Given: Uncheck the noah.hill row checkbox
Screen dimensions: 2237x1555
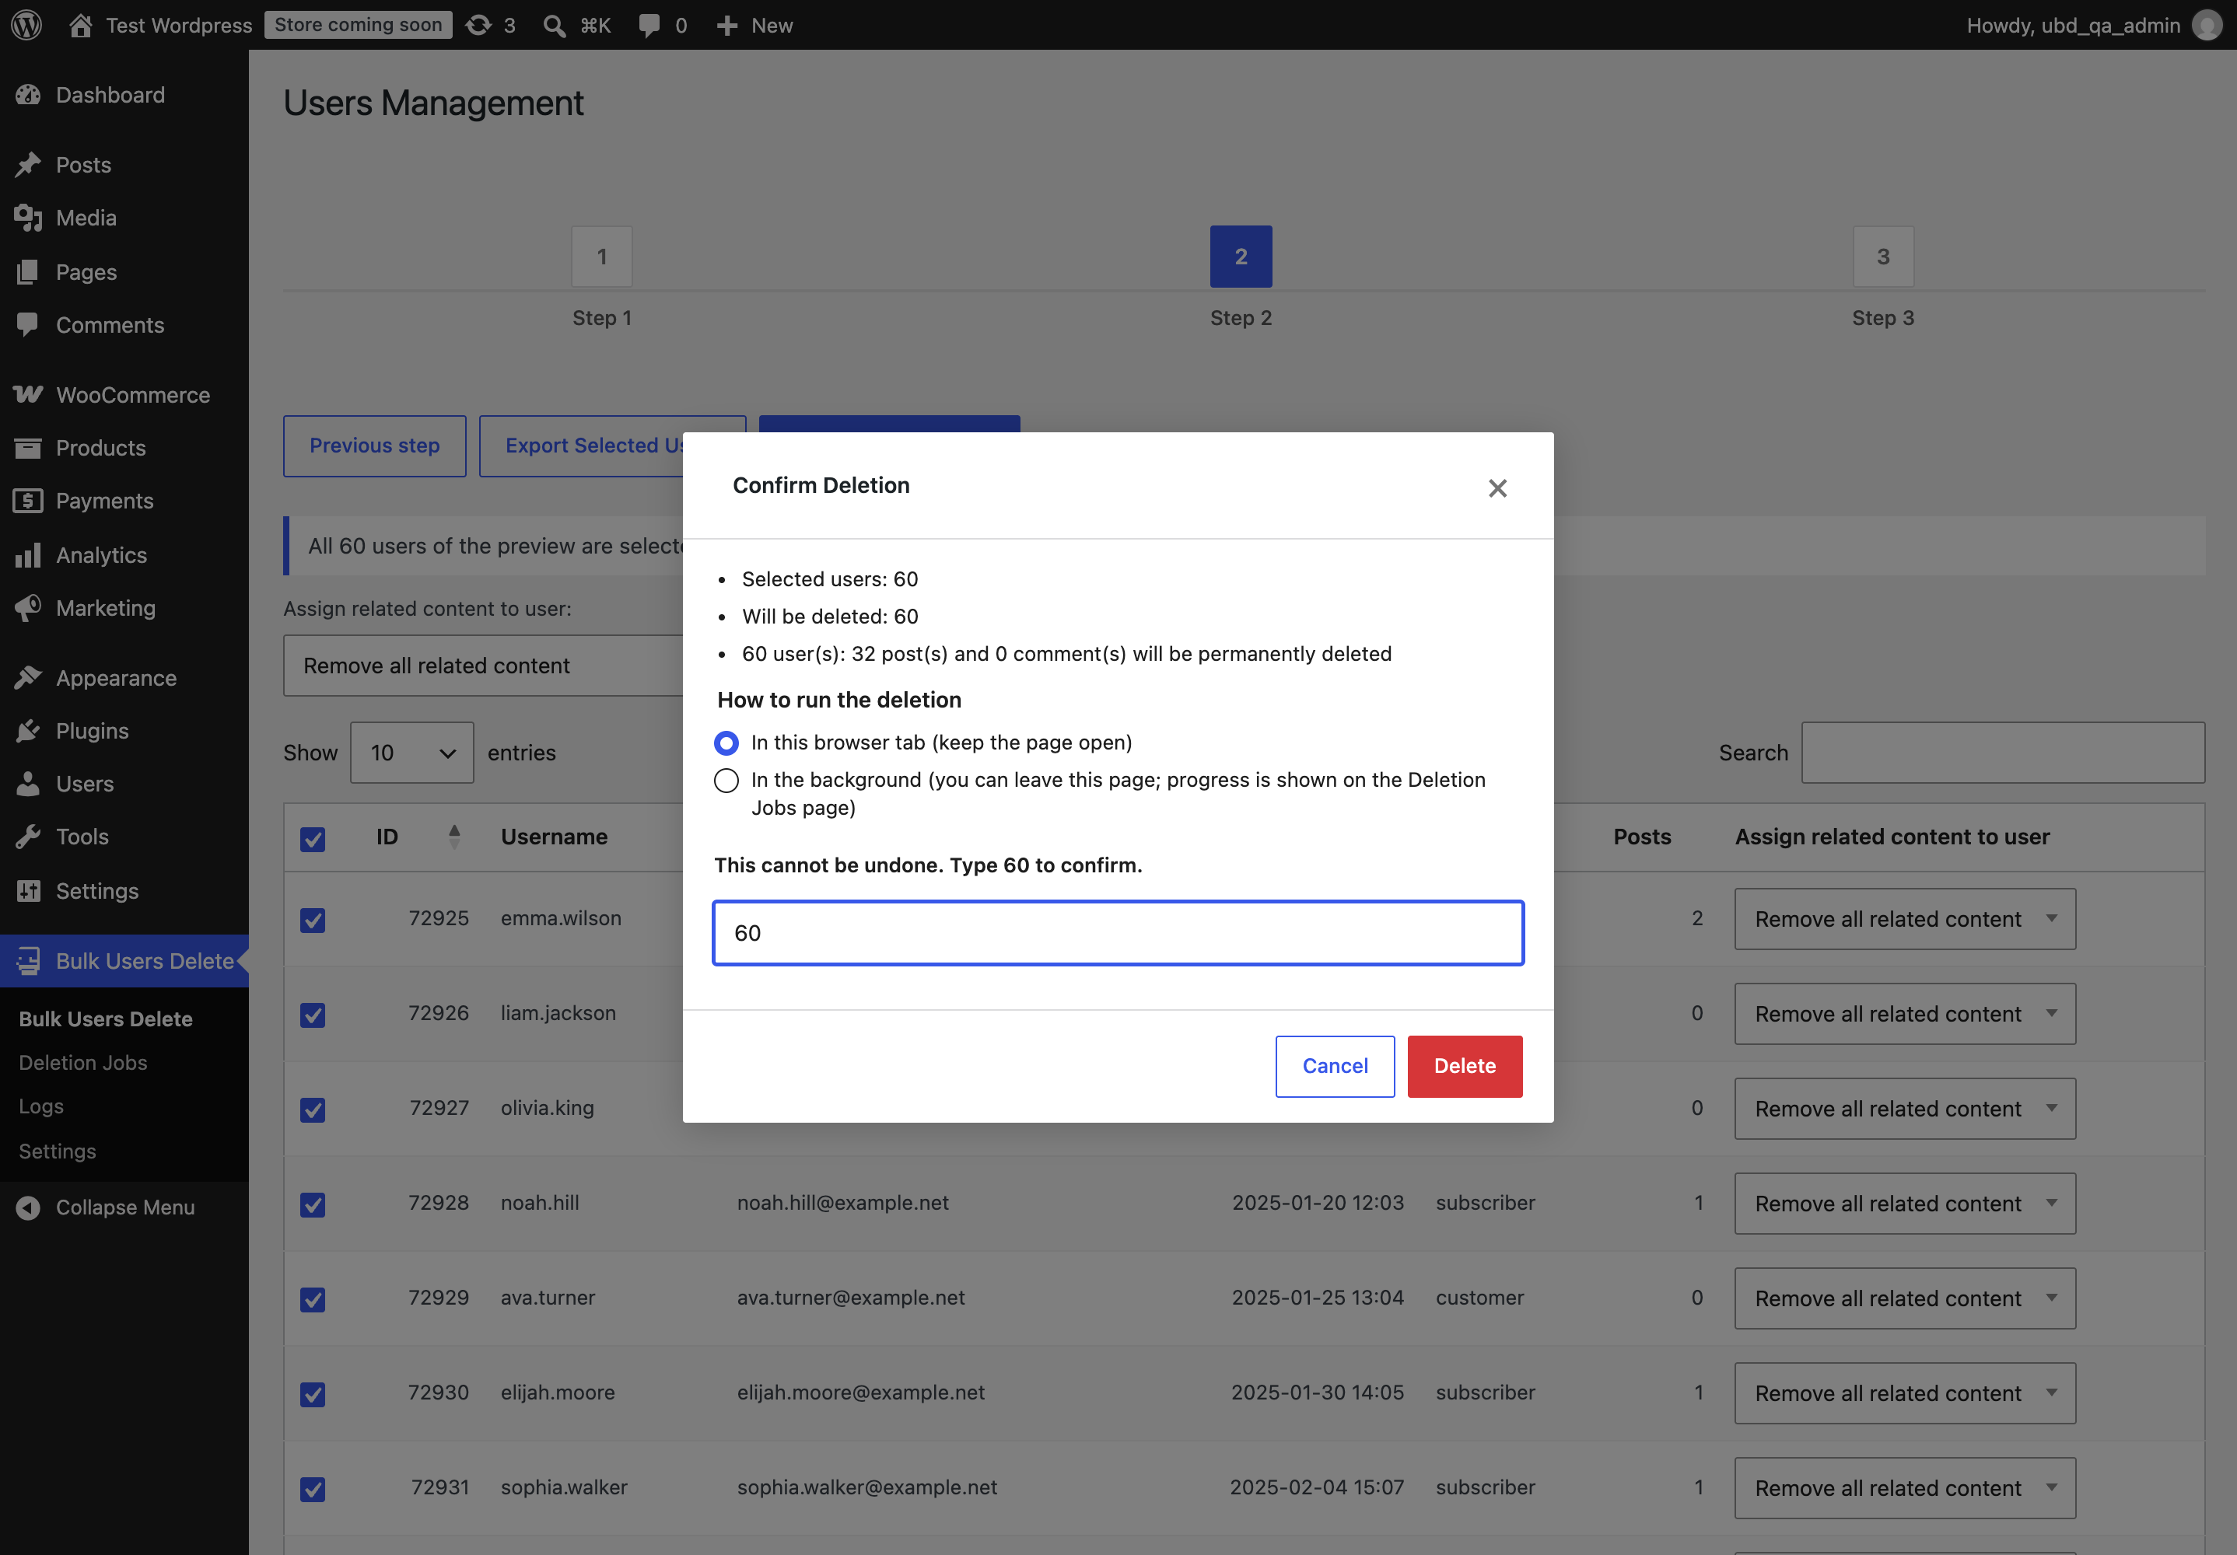Looking at the screenshot, I should click(x=313, y=1204).
